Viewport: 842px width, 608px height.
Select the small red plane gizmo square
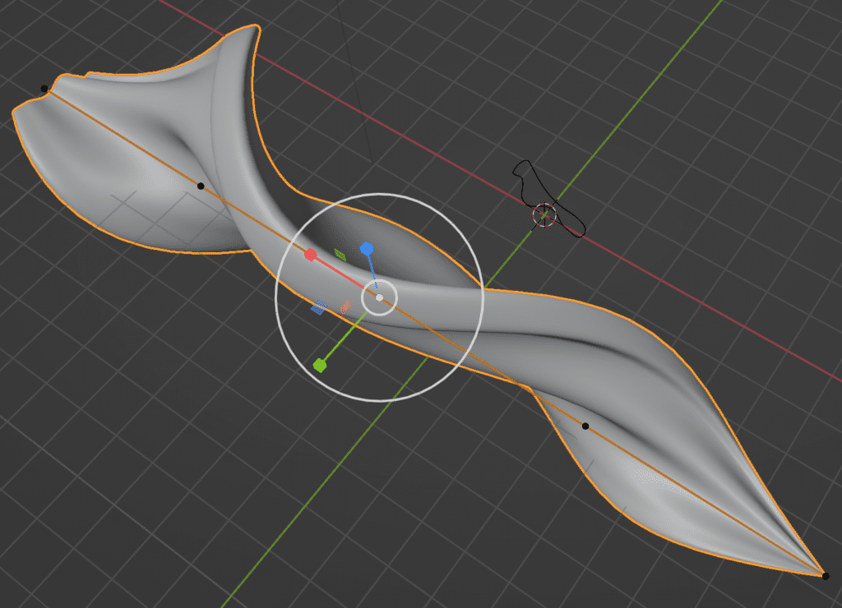coord(346,307)
